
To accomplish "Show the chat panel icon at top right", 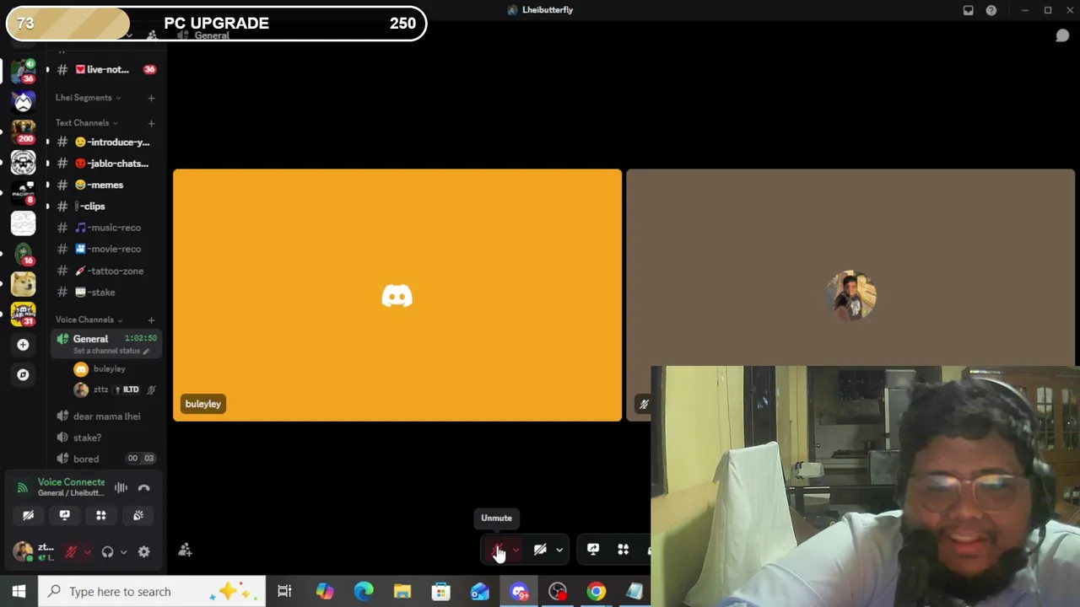I will [x=1062, y=35].
